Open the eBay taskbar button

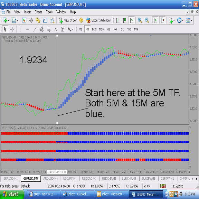pos(43,194)
